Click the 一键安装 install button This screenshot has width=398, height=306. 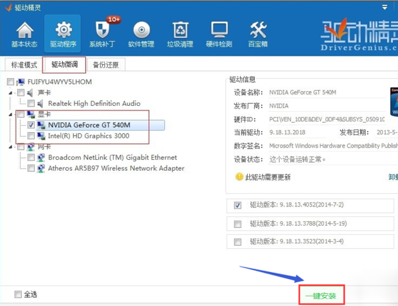coord(322,295)
